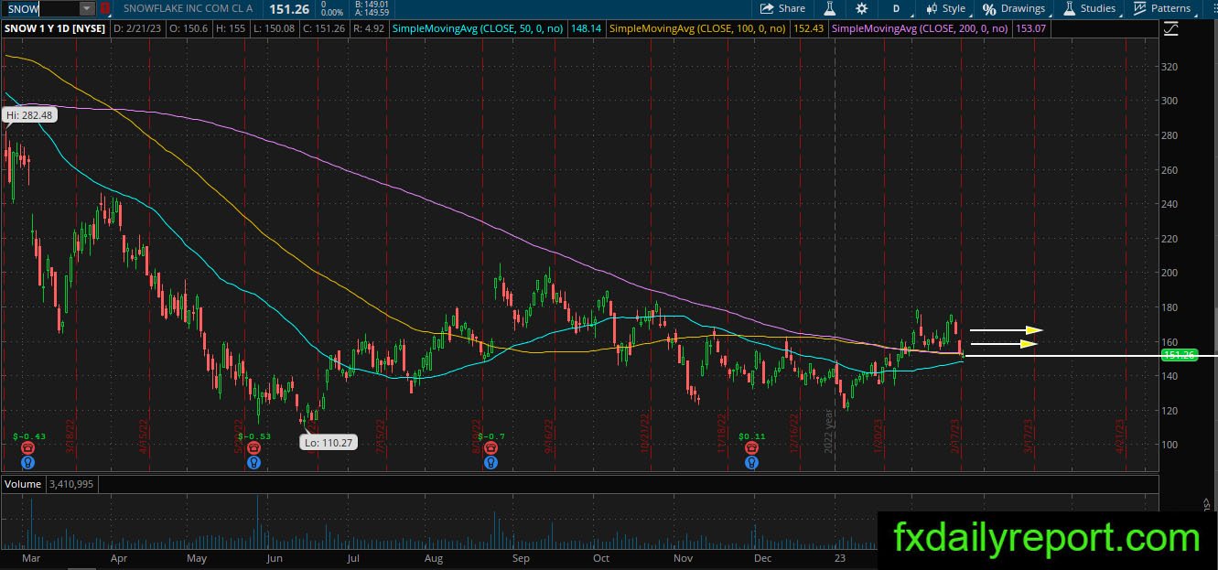The image size is (1218, 570).
Task: Click the SNOW 1 Y 1D [NYSE] chart title
Action: pyautogui.click(x=54, y=28)
